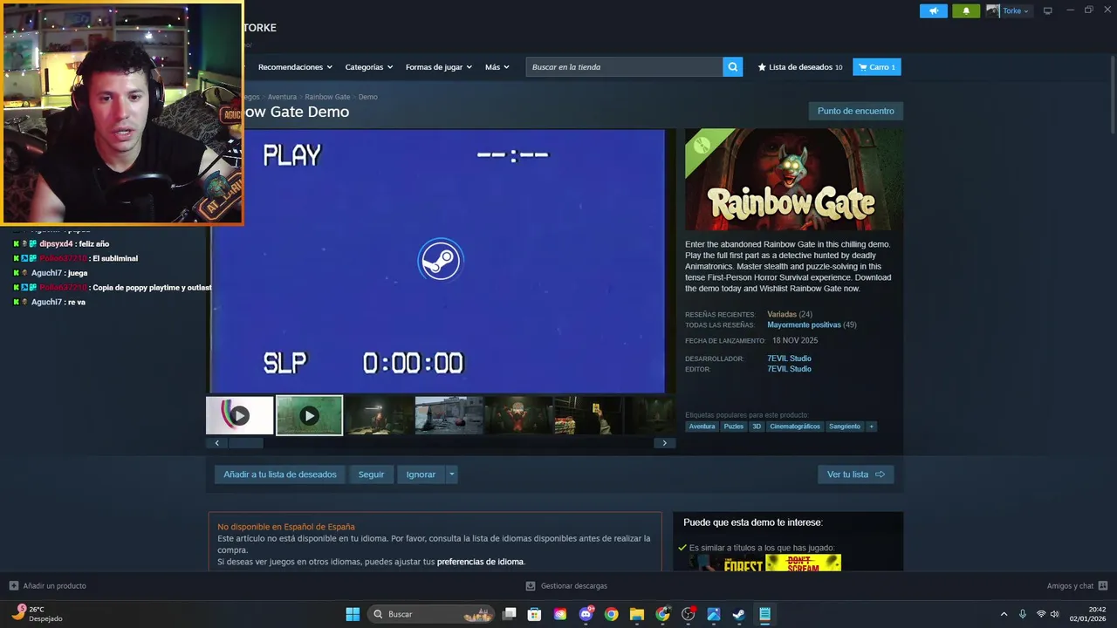This screenshot has height=628, width=1117.
Task: Open OBS Studio taskbar icon
Action: click(x=688, y=614)
